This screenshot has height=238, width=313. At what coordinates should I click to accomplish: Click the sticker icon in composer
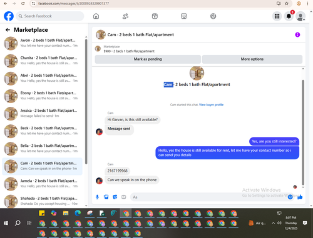[115, 197]
